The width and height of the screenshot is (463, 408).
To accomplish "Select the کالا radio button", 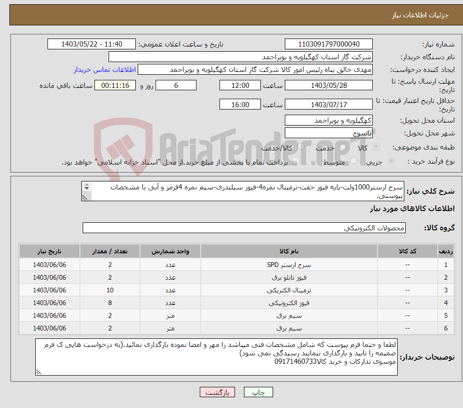I will [376, 147].
